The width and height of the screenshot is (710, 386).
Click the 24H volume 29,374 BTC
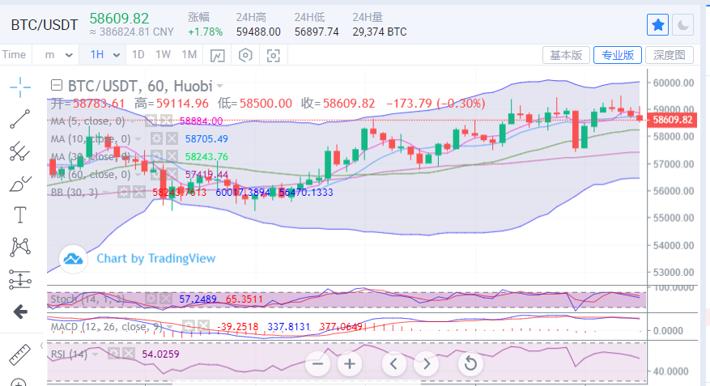point(380,32)
